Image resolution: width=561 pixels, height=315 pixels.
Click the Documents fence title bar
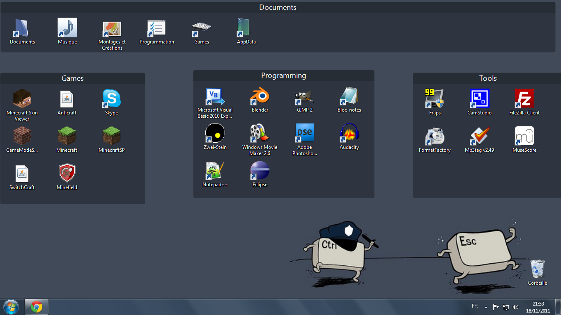(278, 7)
